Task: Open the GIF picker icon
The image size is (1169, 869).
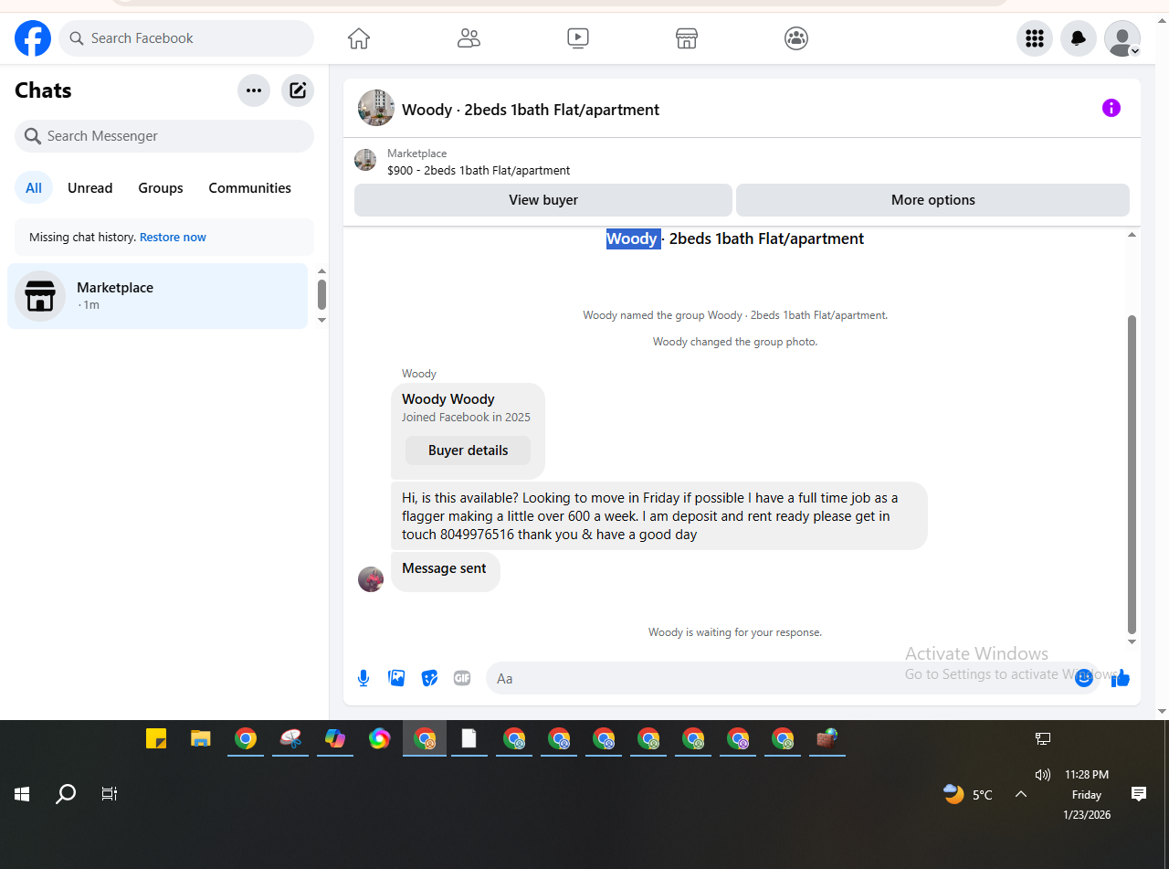Action: pos(462,678)
